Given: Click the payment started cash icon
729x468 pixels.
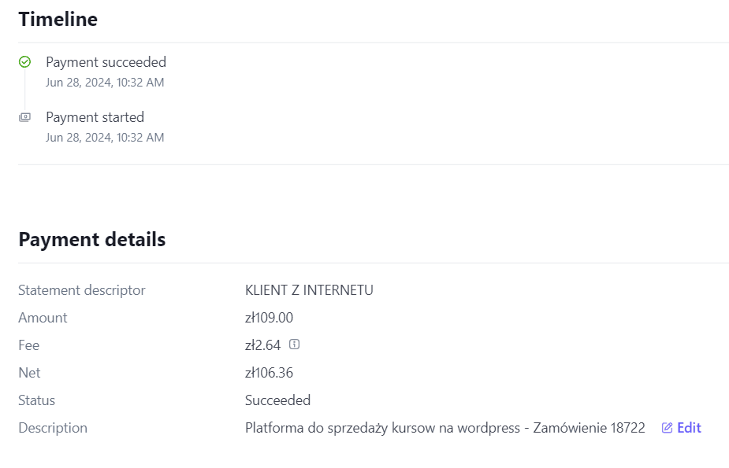Looking at the screenshot, I should [24, 117].
